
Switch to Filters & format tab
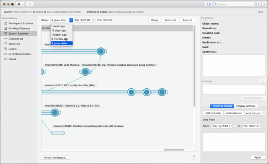[x=222, y=106]
